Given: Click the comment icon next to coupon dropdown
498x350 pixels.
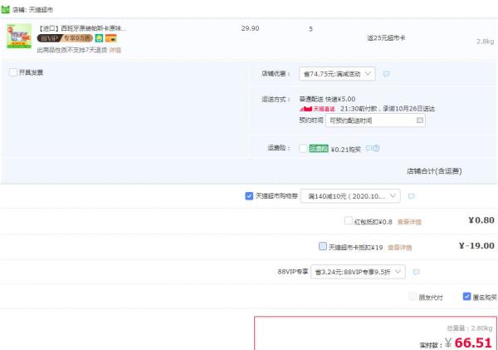Looking at the screenshot, I should pyautogui.click(x=412, y=196).
